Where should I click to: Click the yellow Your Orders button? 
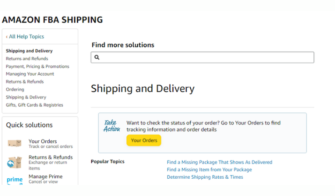click(x=144, y=140)
